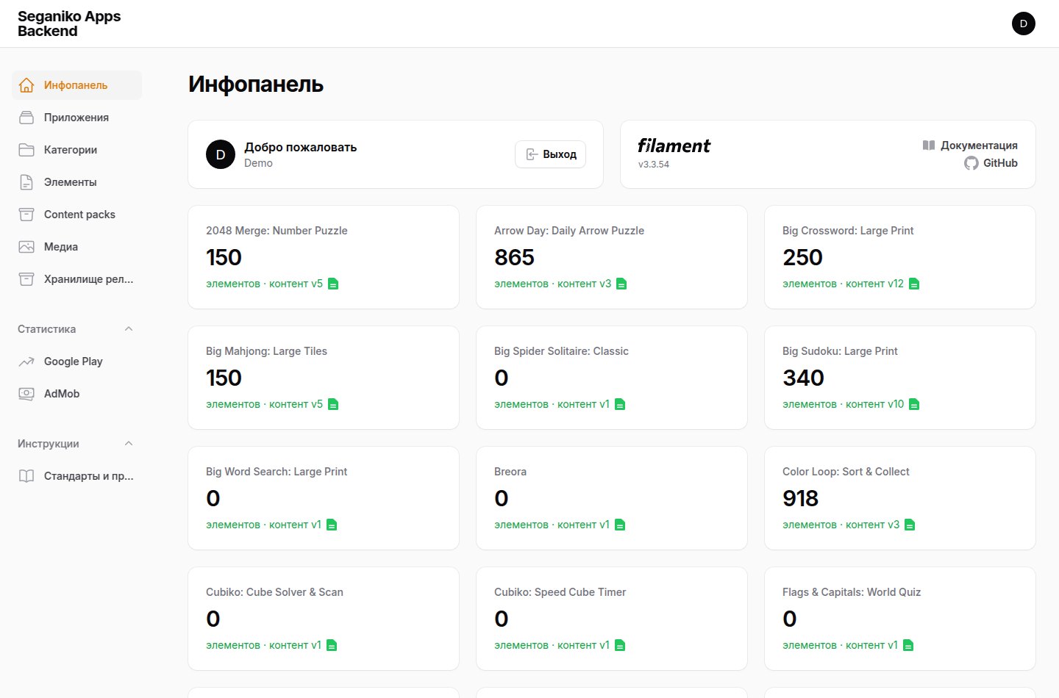
Task: Click the book icon next to Документация
Action: pyautogui.click(x=929, y=145)
